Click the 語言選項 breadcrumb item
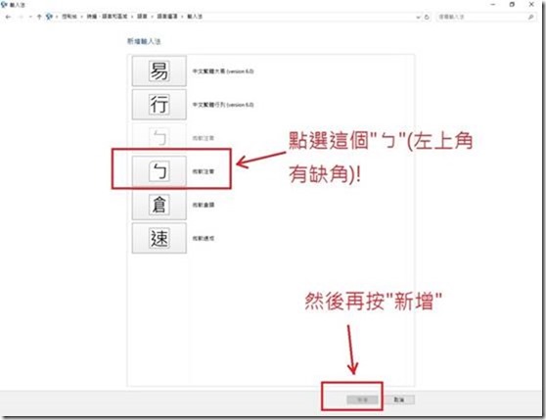The image size is (546, 420). pos(167,17)
